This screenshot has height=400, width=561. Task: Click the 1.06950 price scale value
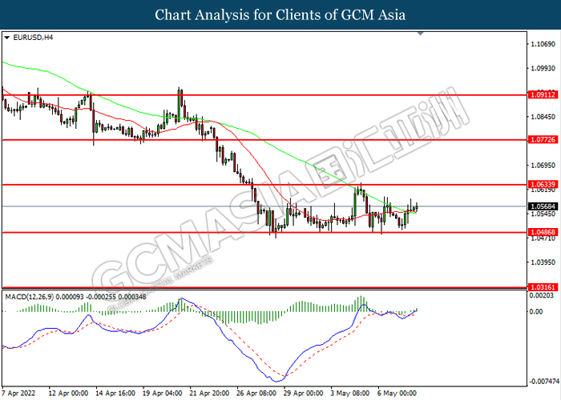[543, 166]
